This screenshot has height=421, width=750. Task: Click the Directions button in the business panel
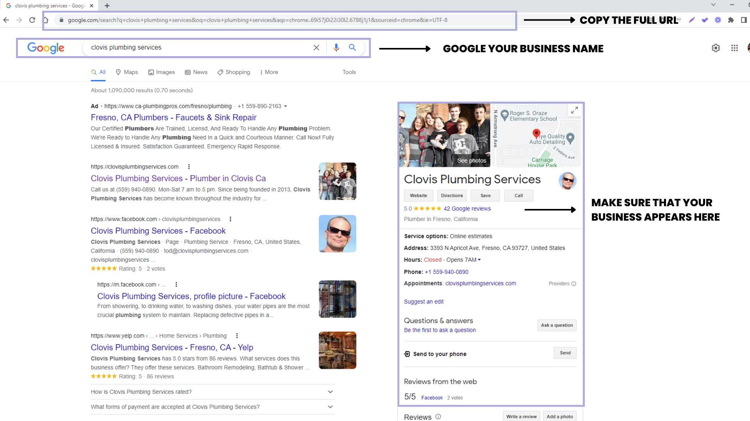tap(452, 195)
